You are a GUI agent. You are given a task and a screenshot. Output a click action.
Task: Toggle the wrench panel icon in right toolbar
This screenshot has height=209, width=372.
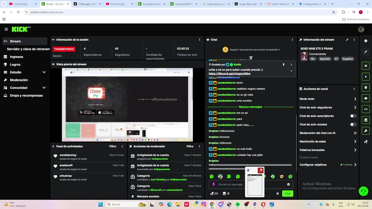366,131
